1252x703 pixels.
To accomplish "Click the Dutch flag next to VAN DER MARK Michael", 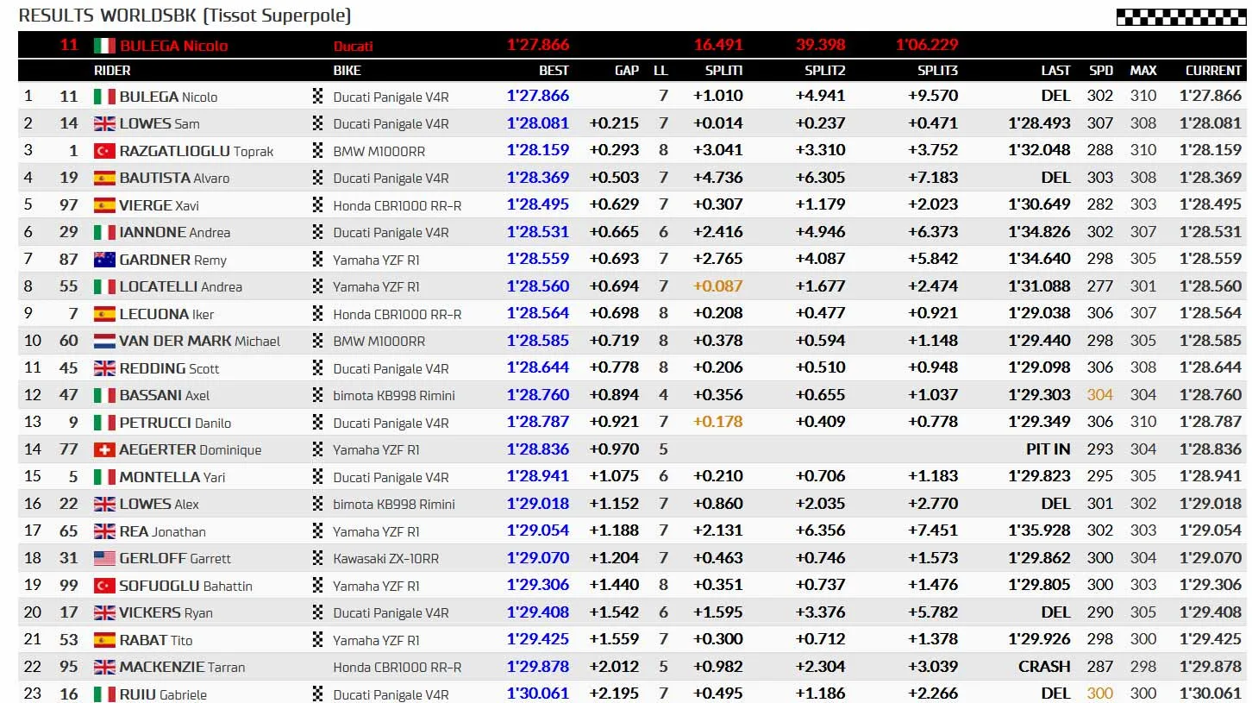I will click(x=104, y=341).
